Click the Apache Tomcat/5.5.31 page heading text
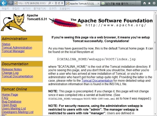The height and width of the screenshot is (116, 157). (37, 17)
